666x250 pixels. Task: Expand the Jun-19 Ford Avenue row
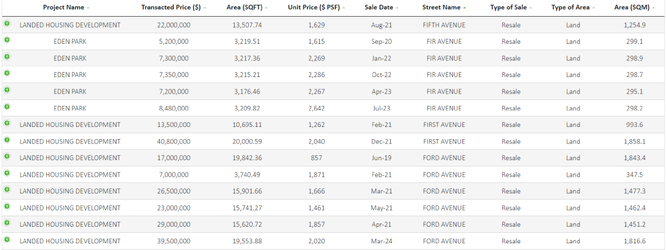pyautogui.click(x=7, y=156)
